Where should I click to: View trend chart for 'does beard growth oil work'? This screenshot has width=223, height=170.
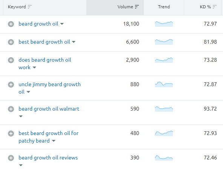click(164, 60)
